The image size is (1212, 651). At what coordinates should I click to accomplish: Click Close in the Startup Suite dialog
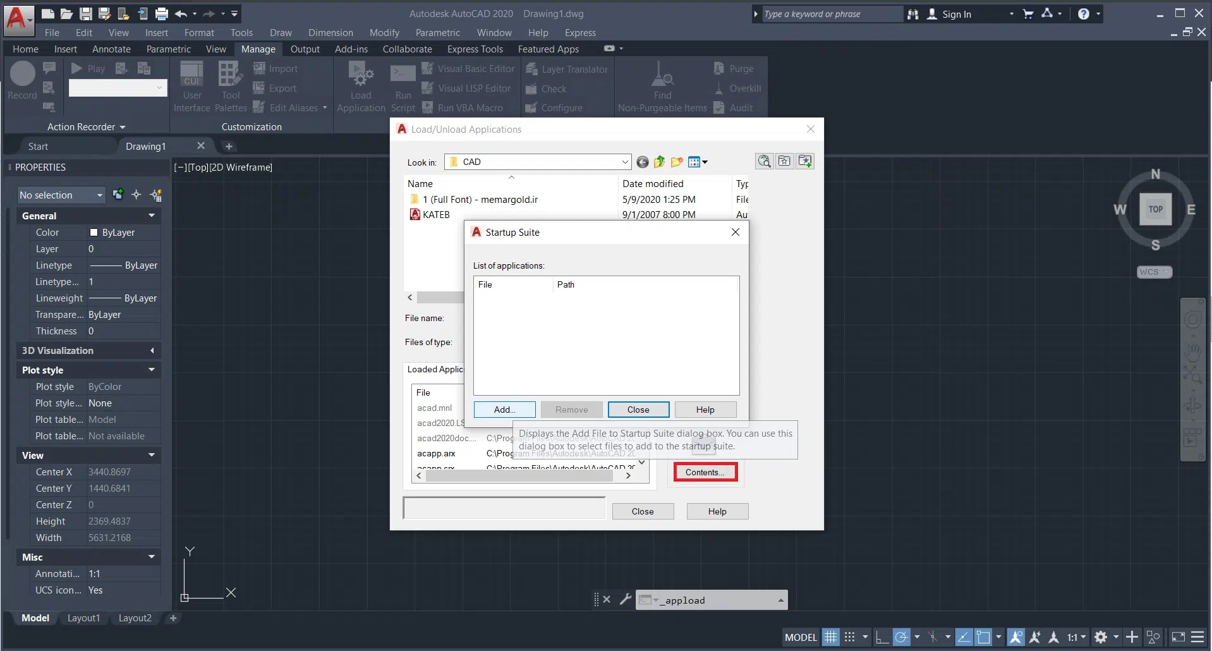638,410
